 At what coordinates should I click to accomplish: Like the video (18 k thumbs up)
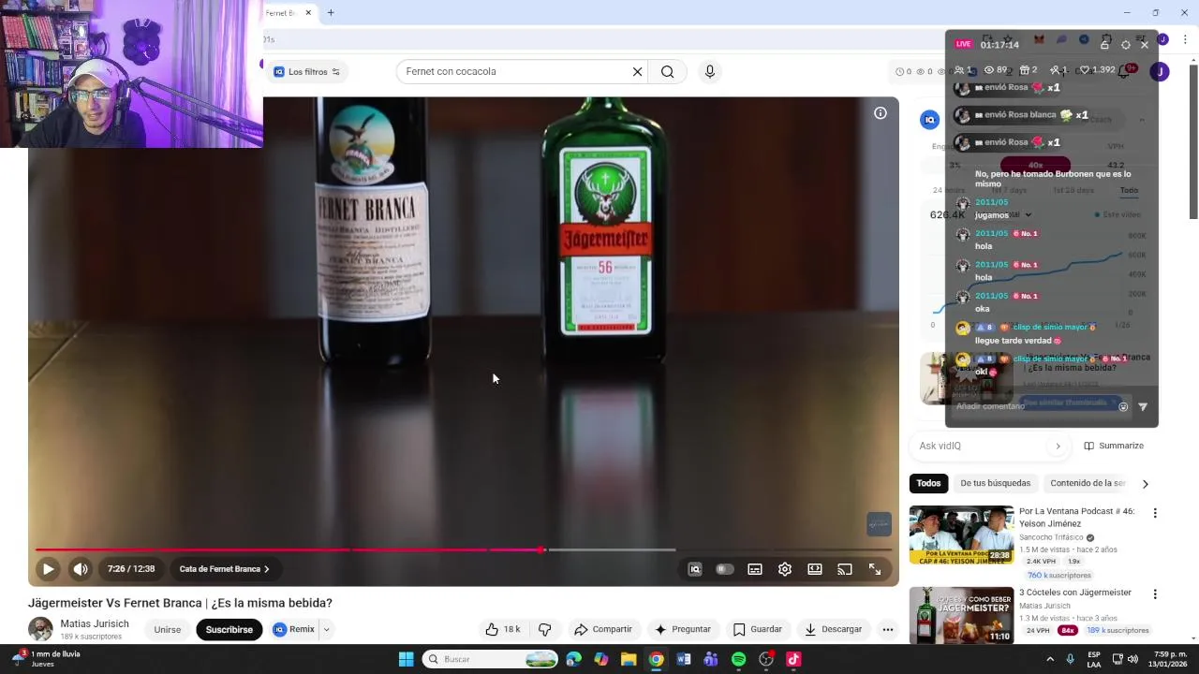[503, 629]
